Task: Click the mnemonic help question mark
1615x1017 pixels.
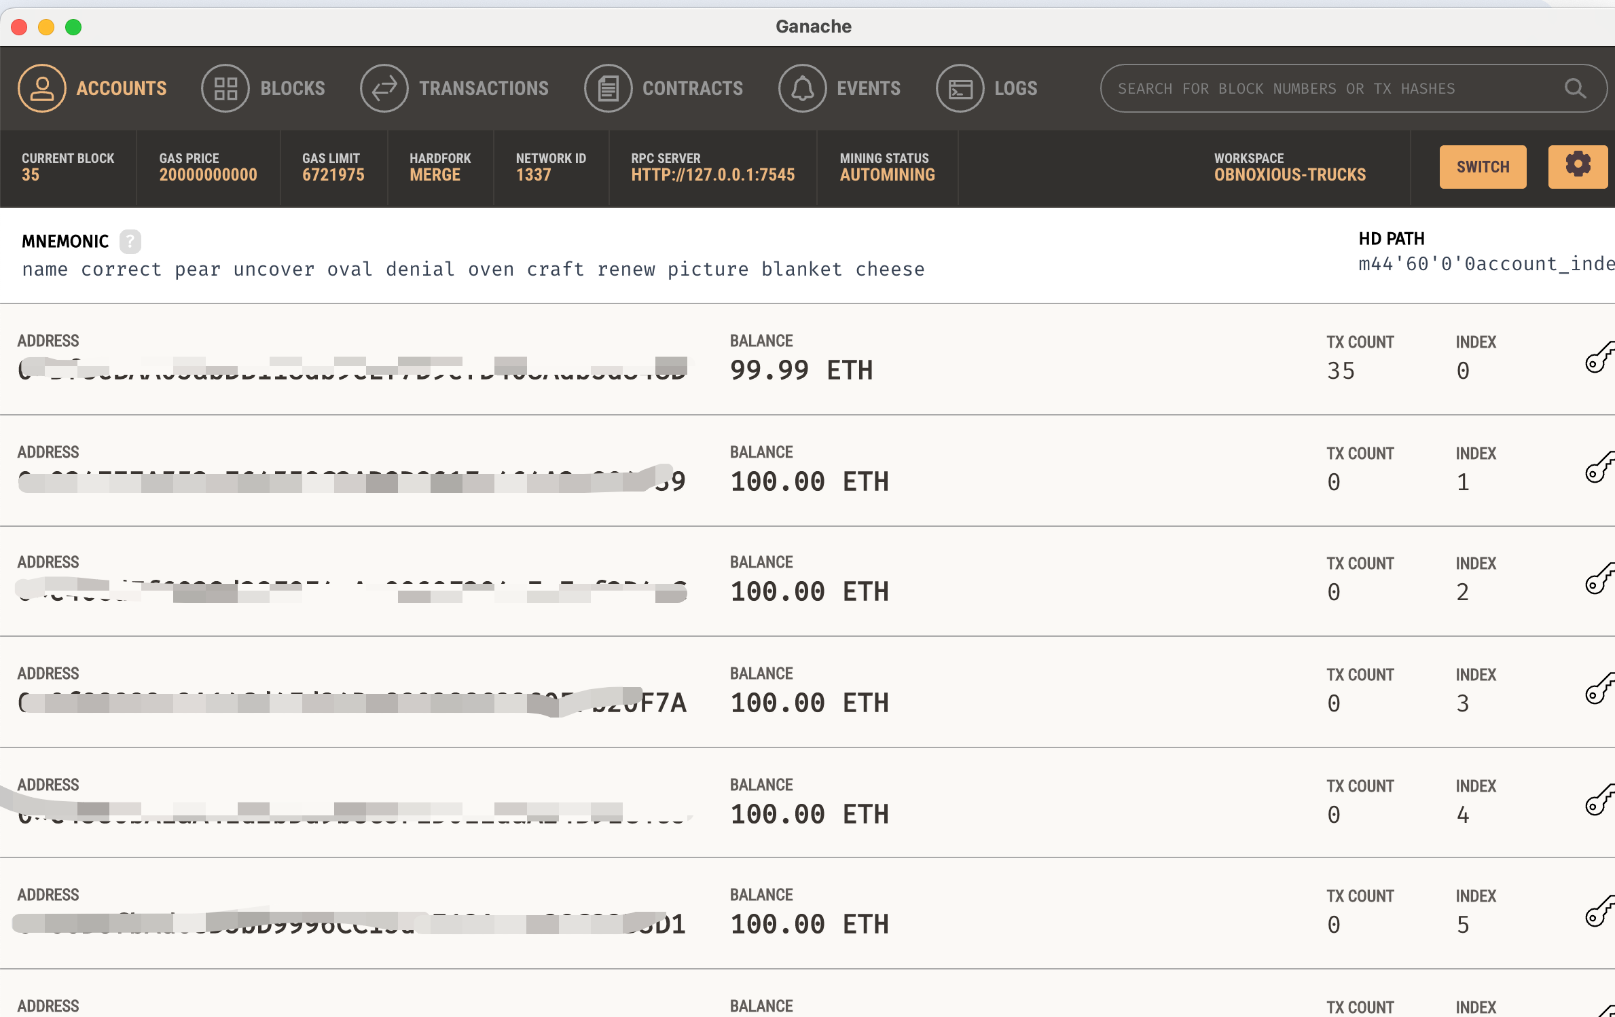Action: pyautogui.click(x=130, y=241)
